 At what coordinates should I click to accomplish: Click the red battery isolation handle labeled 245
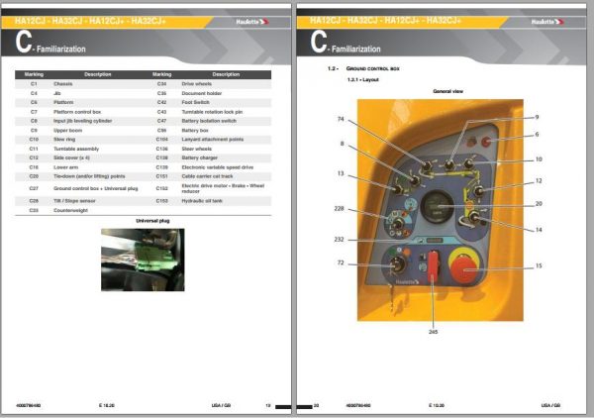(x=433, y=266)
